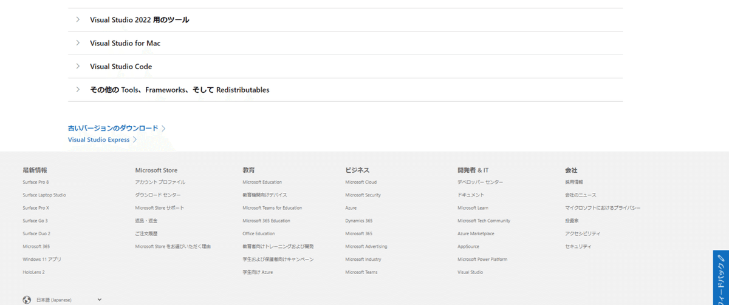Open Visual Studio link under 開発者 & IT
The width and height of the screenshot is (729, 305).
[x=470, y=272]
